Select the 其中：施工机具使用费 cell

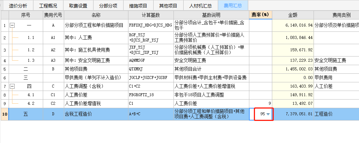96,50
